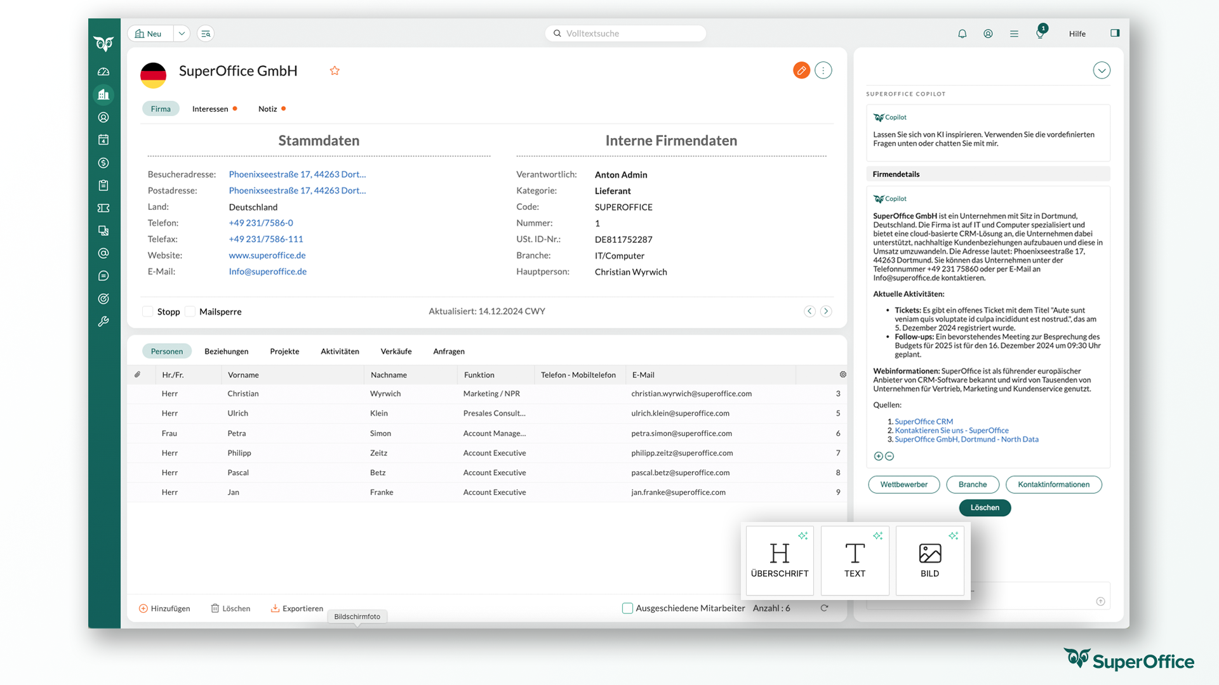
Task: Open the www.superoffice.de website link
Action: 267,255
